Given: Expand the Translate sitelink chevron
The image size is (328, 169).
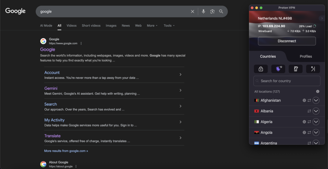Looking at the screenshot, I should click(x=181, y=138).
